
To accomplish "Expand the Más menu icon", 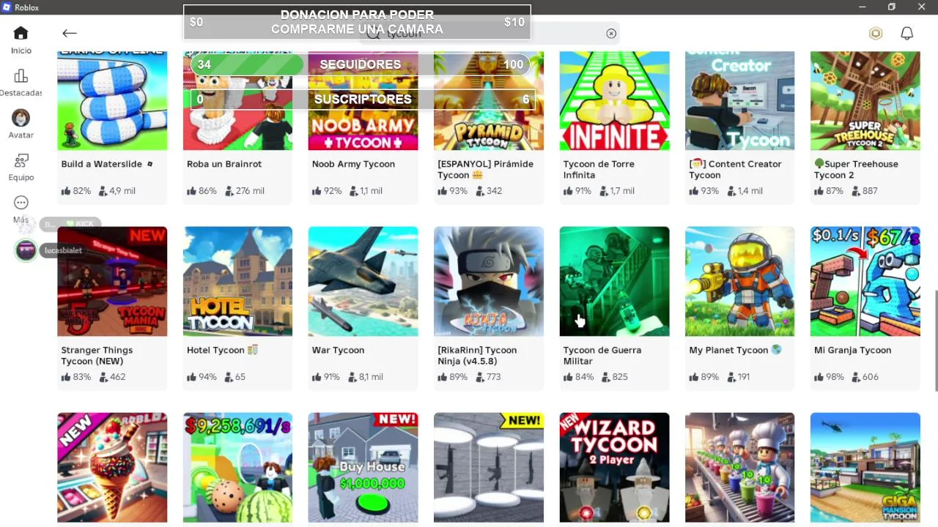I will 21,203.
